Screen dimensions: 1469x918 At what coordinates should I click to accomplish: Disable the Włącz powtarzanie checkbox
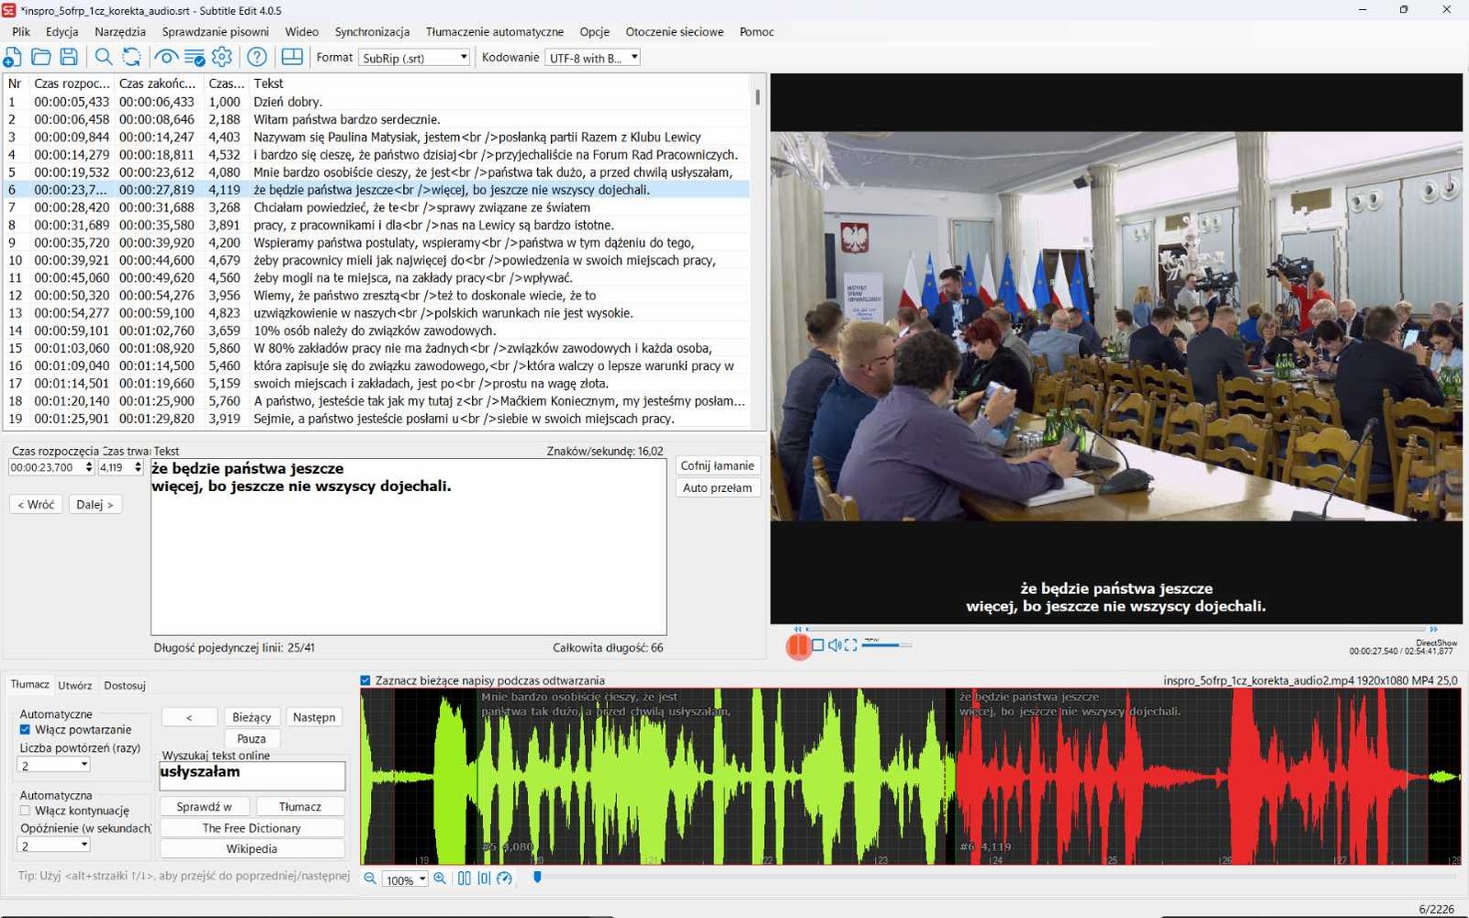pyautogui.click(x=25, y=730)
